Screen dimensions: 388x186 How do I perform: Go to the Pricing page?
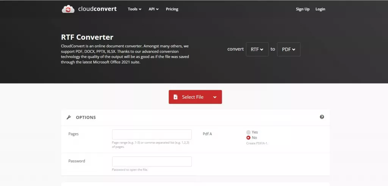(x=172, y=9)
